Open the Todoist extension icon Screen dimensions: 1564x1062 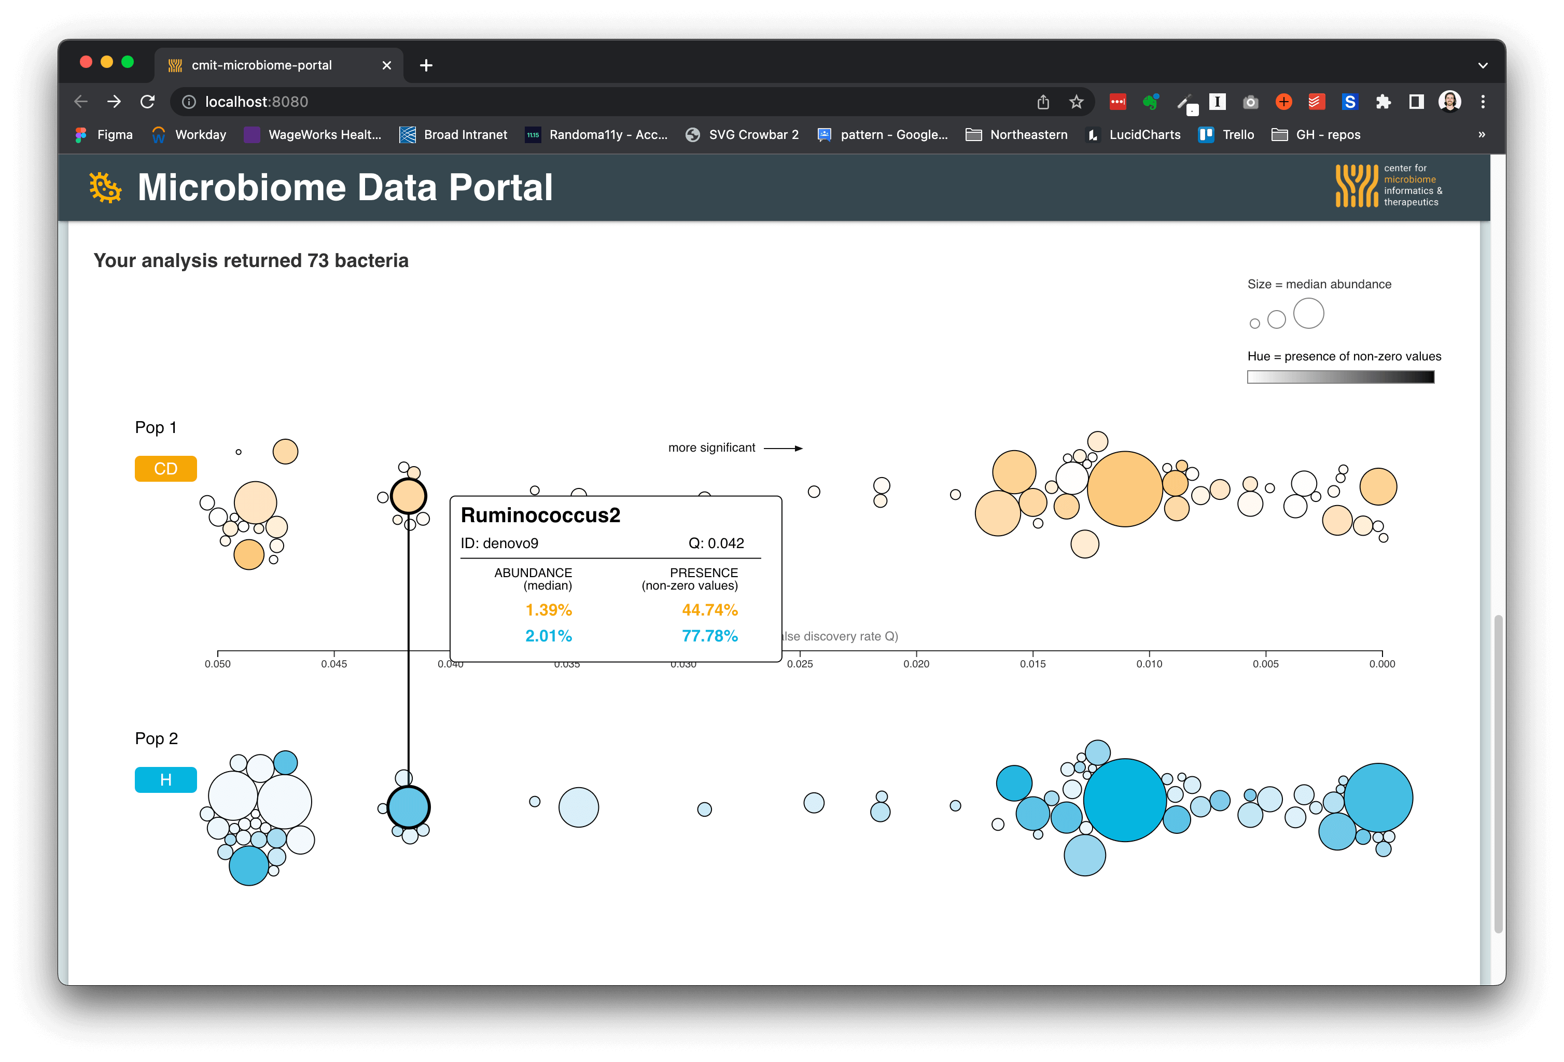tap(1316, 102)
